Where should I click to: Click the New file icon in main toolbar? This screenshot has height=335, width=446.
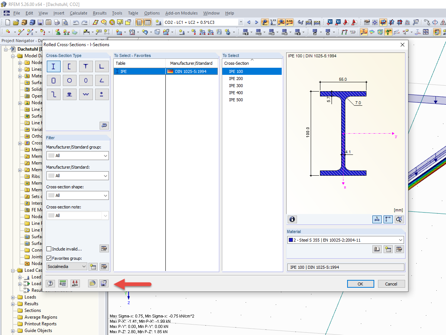[8, 22]
